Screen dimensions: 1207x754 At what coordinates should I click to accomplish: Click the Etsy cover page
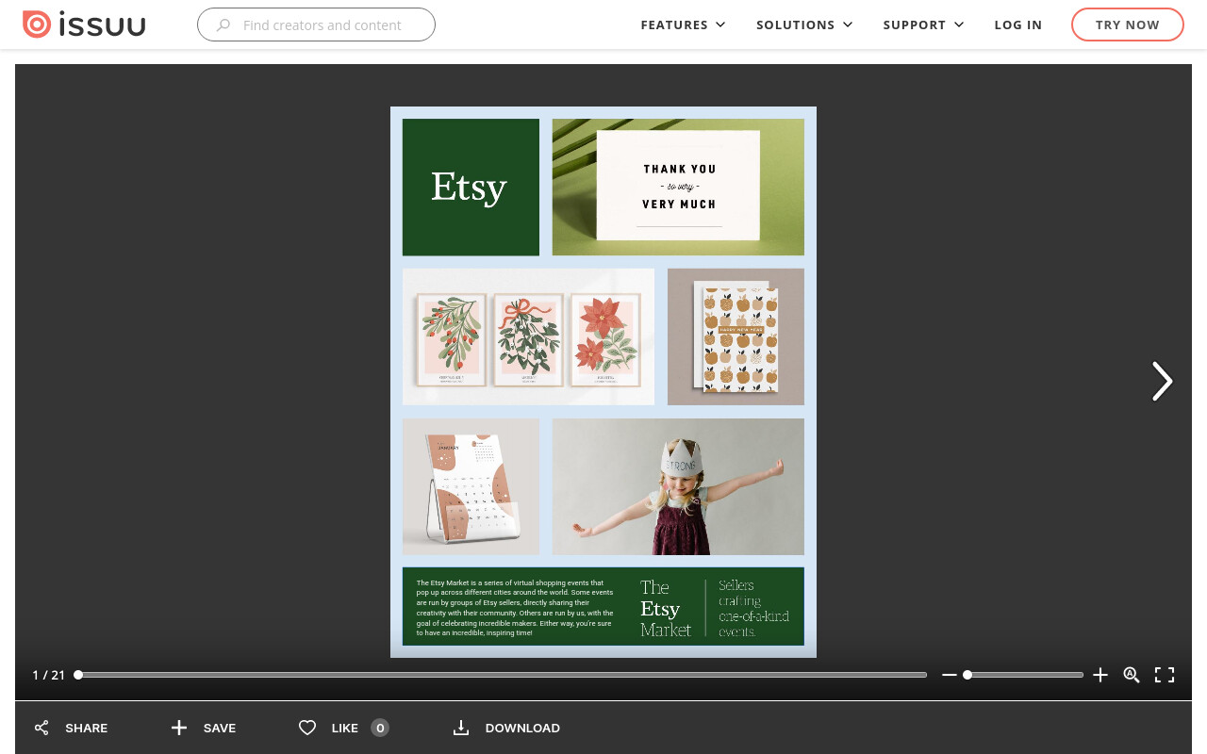[603, 382]
